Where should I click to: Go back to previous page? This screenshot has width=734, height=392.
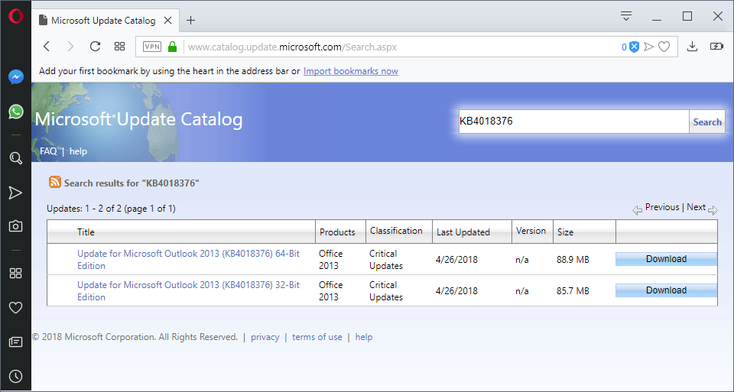pyautogui.click(x=47, y=47)
